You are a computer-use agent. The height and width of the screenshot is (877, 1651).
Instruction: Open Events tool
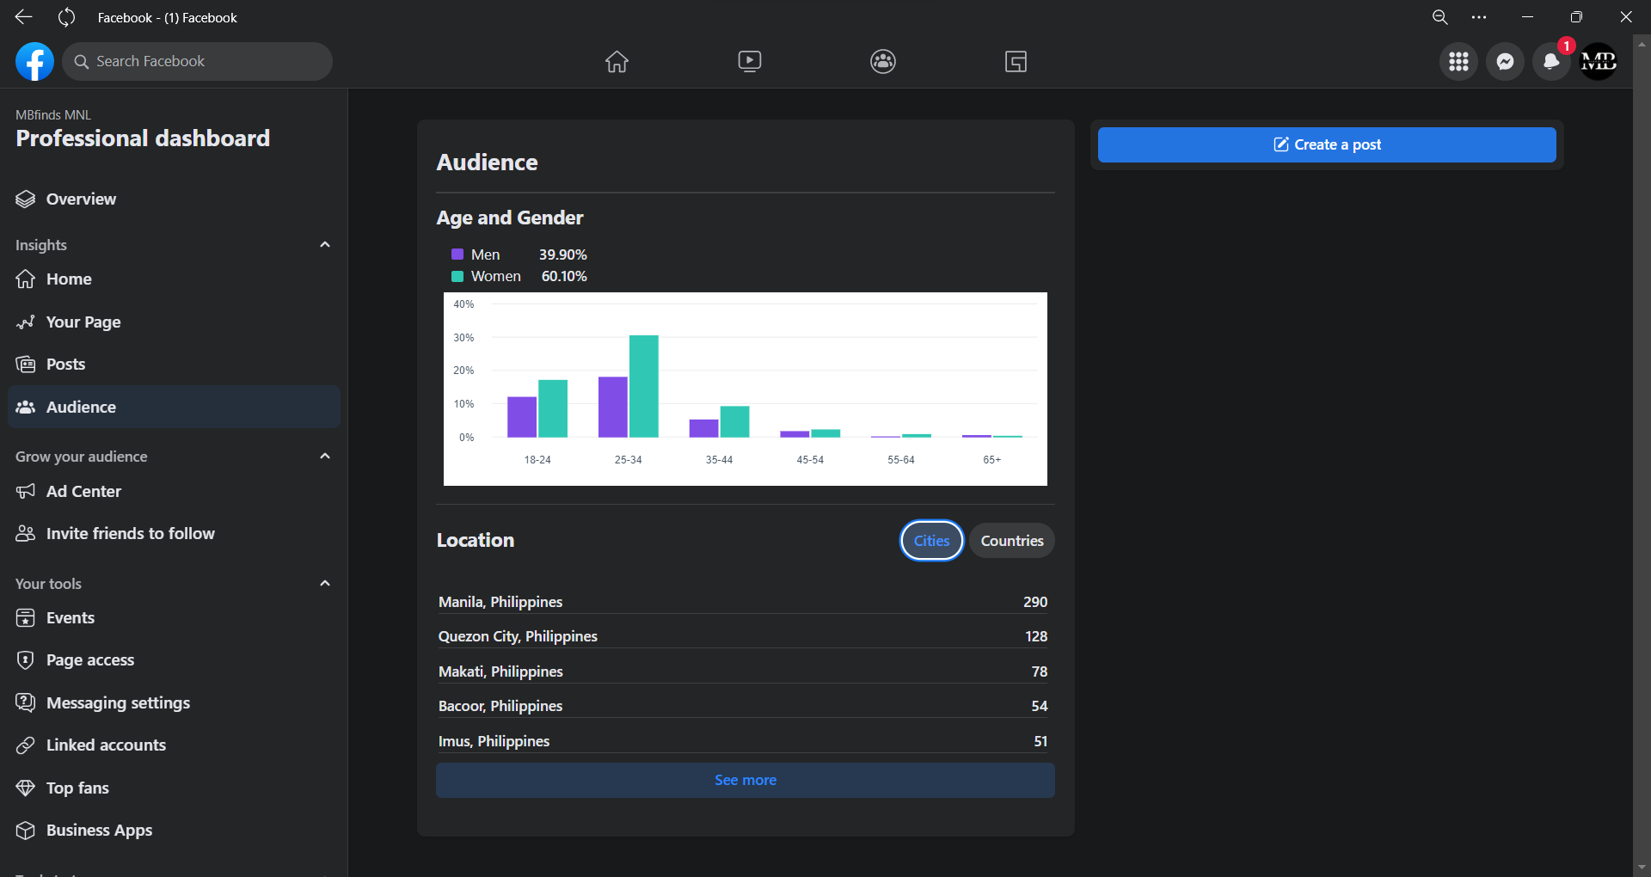pyautogui.click(x=174, y=617)
